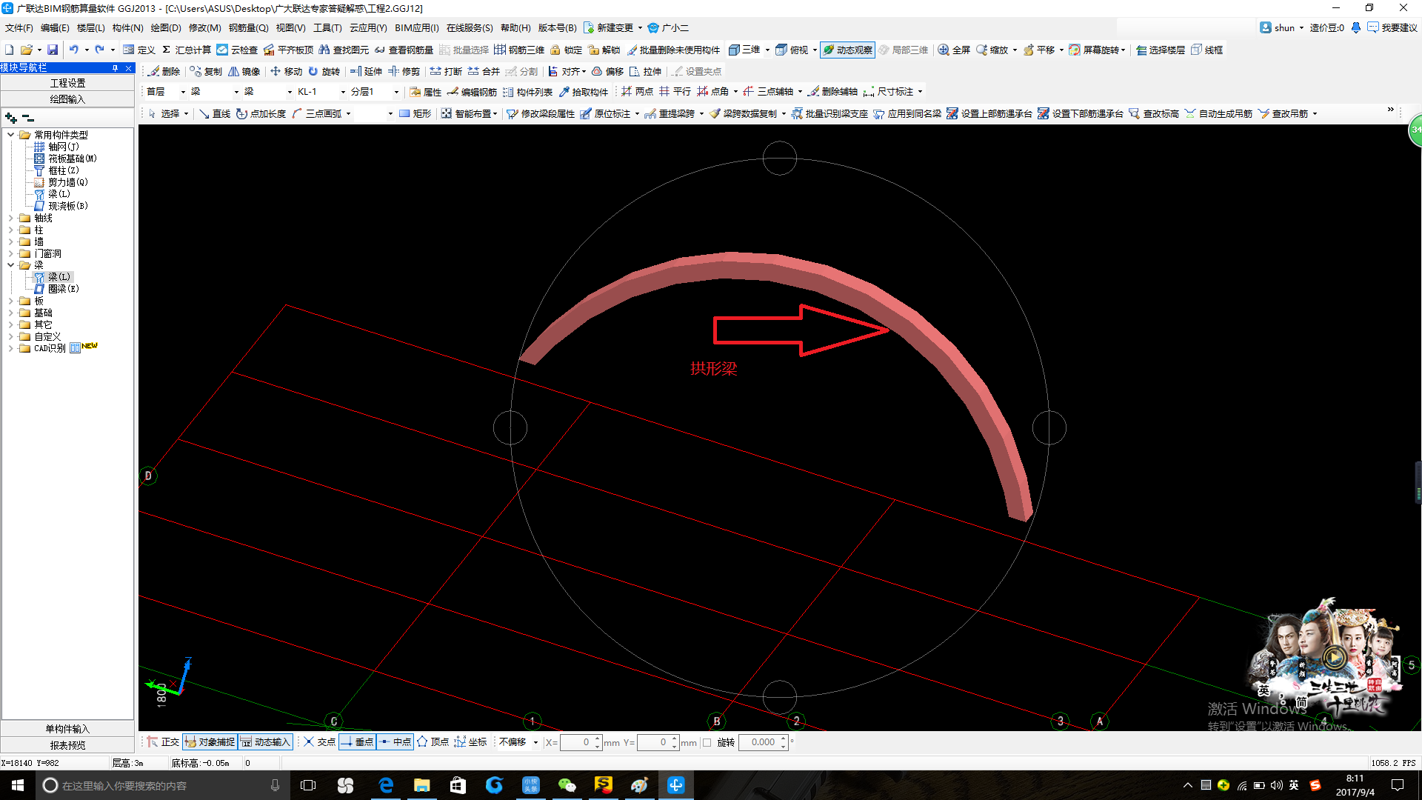1422x800 pixels.
Task: Open 查找图元 find element tool
Action: pyautogui.click(x=344, y=50)
